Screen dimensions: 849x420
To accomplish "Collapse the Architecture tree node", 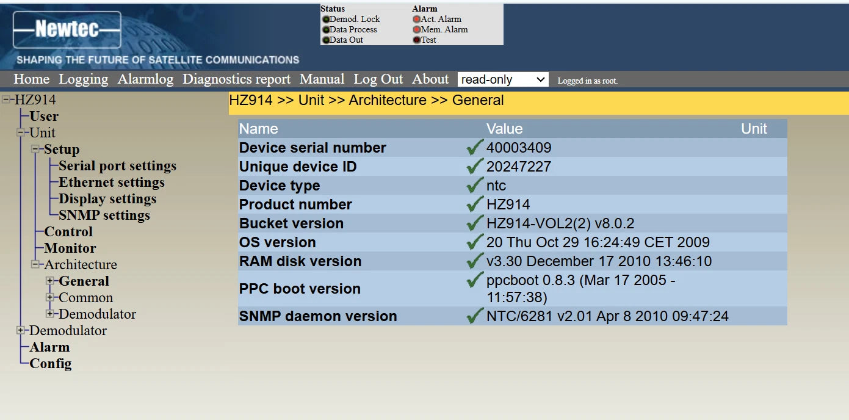I will [x=35, y=264].
